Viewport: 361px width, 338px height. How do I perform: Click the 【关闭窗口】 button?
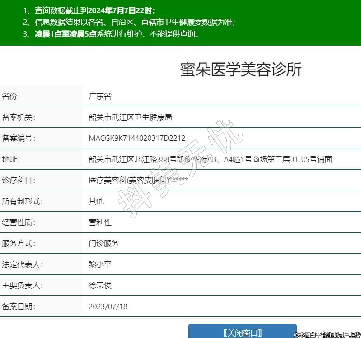[x=242, y=332]
